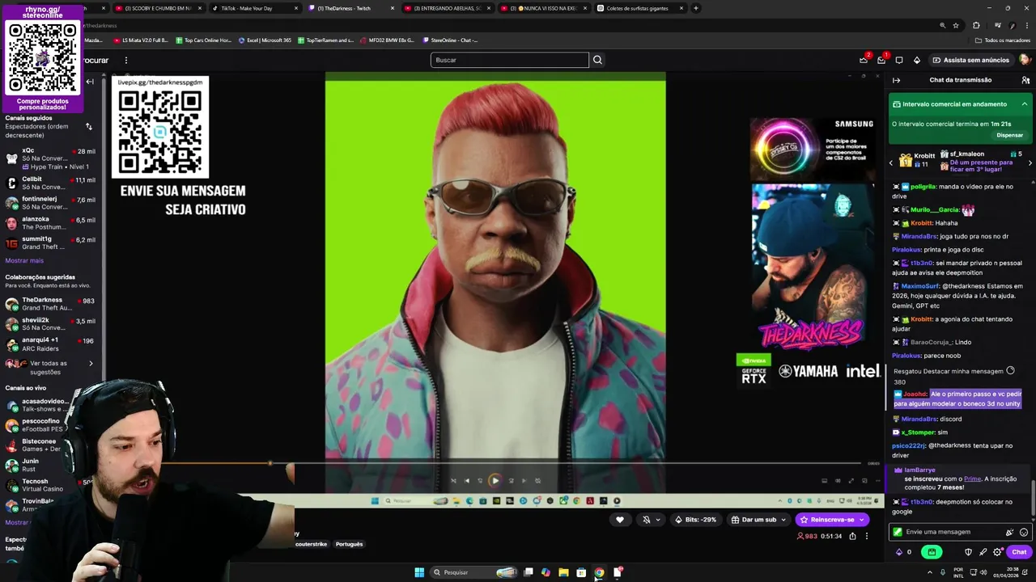Open the Bits: -29% dropdown
The image size is (1036, 582).
pyautogui.click(x=695, y=520)
